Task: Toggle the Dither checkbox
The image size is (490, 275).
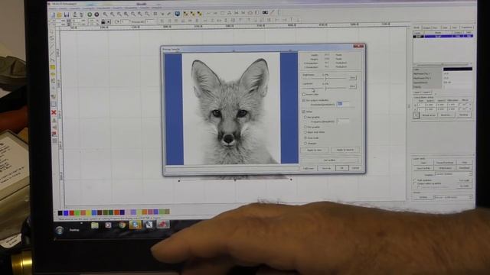Action: click(304, 112)
